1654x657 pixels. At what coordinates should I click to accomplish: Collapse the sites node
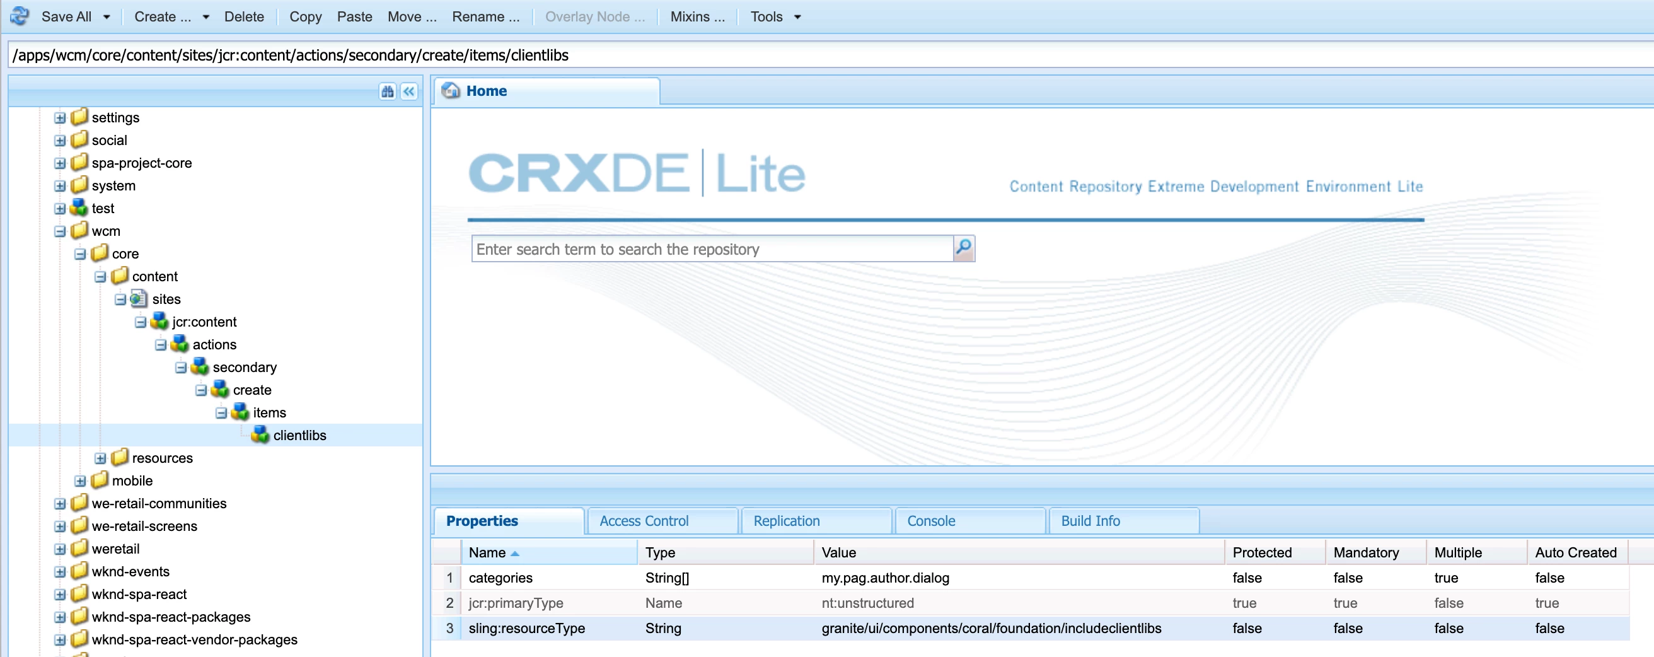(x=120, y=299)
